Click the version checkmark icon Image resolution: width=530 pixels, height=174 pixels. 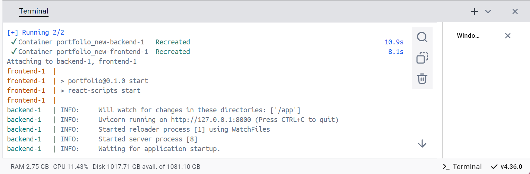click(494, 167)
